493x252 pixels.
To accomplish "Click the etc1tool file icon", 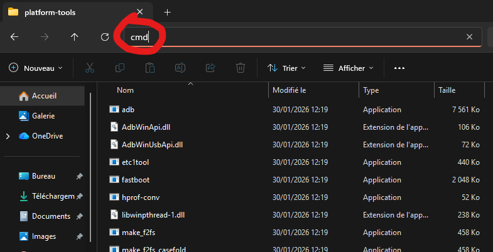I will pyautogui.click(x=114, y=162).
